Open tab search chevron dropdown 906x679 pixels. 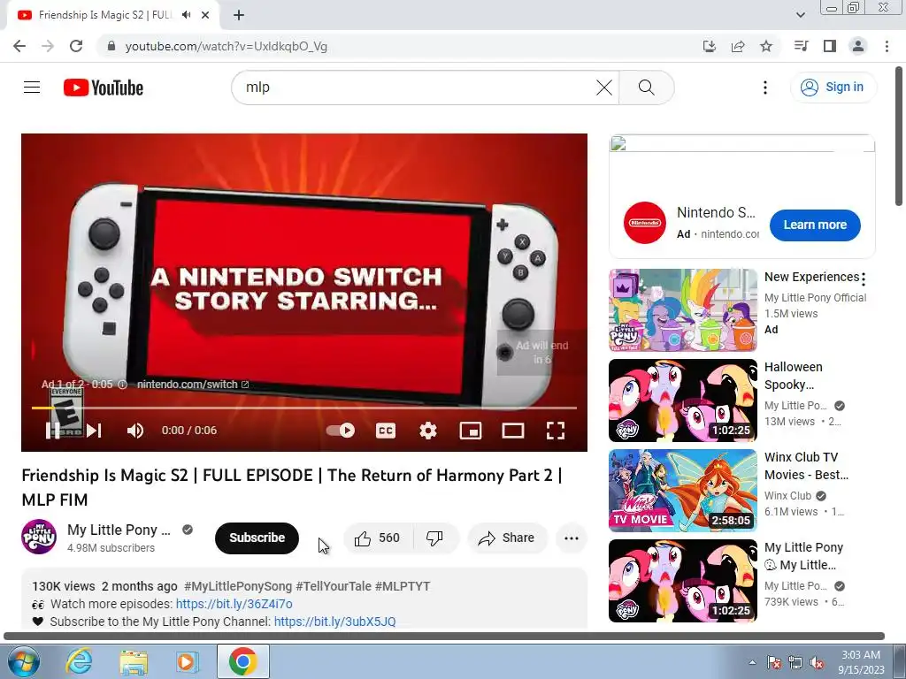click(x=800, y=15)
